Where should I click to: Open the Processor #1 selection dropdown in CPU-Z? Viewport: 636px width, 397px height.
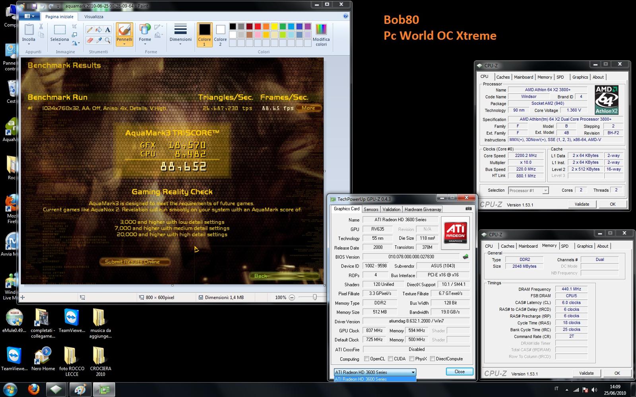(x=528, y=191)
